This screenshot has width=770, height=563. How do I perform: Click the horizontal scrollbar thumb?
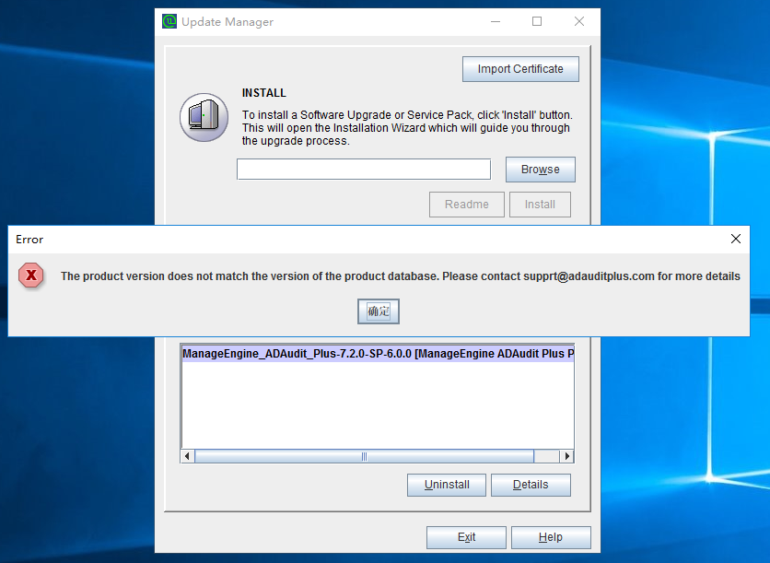tap(364, 456)
